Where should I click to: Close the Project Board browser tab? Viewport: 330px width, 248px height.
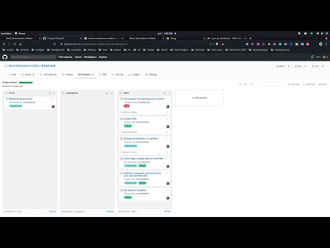coord(80,39)
